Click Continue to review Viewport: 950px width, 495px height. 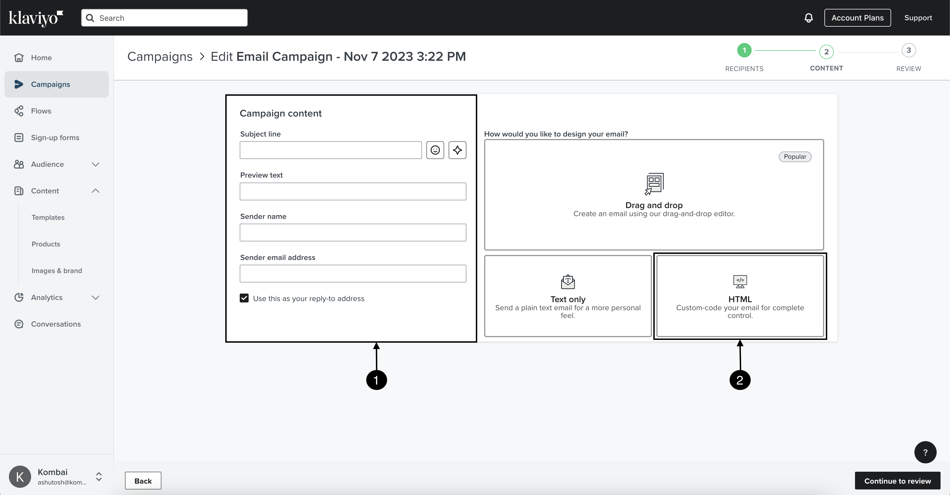tap(897, 481)
